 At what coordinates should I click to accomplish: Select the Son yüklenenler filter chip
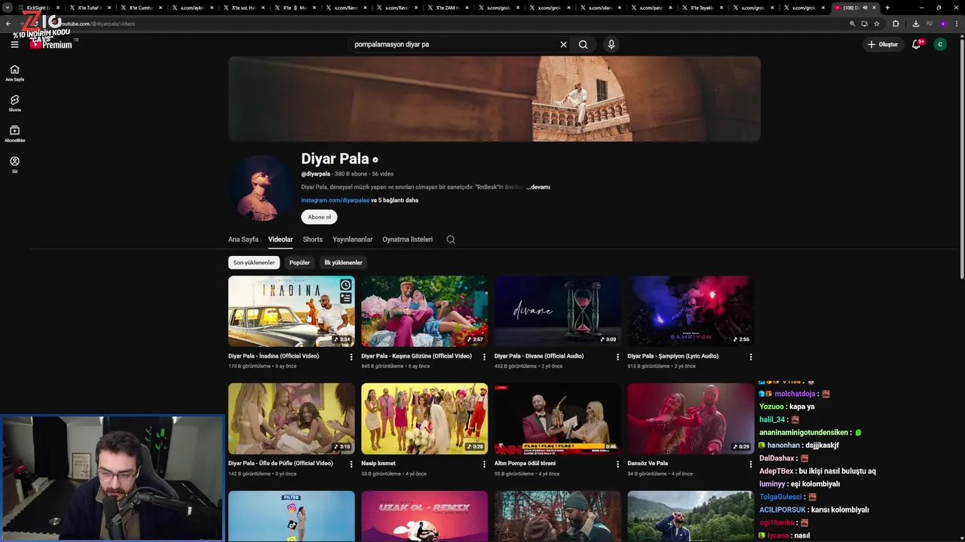point(254,263)
